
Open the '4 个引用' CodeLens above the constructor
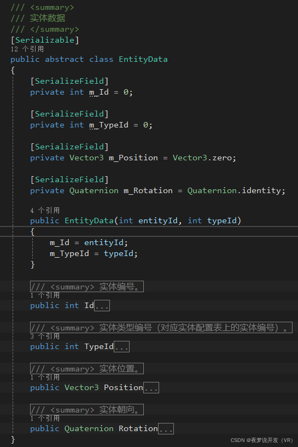45,211
